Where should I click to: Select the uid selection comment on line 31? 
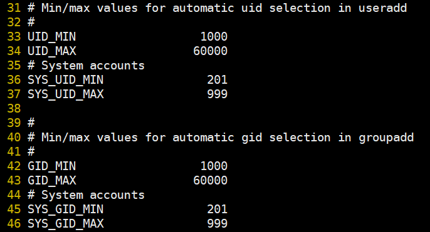[217, 8]
